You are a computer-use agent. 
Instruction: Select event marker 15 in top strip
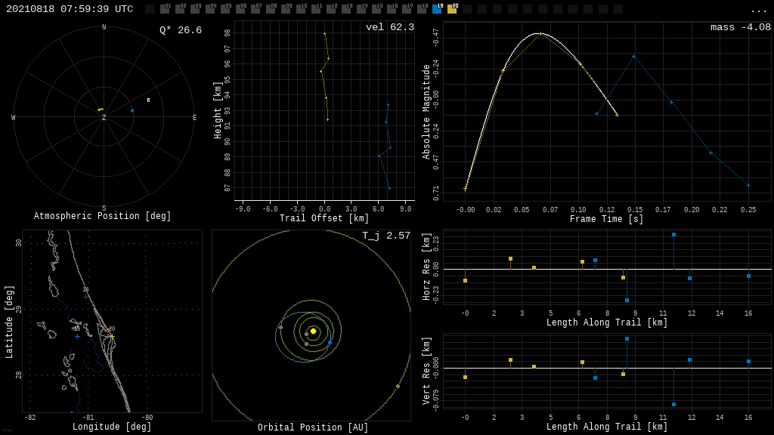(x=376, y=8)
